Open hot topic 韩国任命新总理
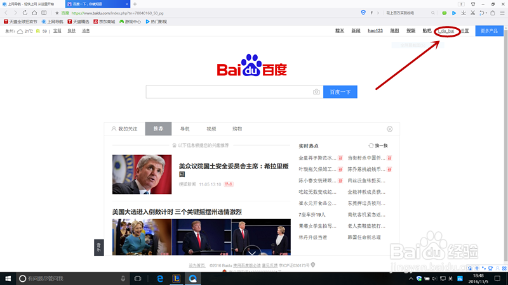508x285 pixels. click(364, 237)
